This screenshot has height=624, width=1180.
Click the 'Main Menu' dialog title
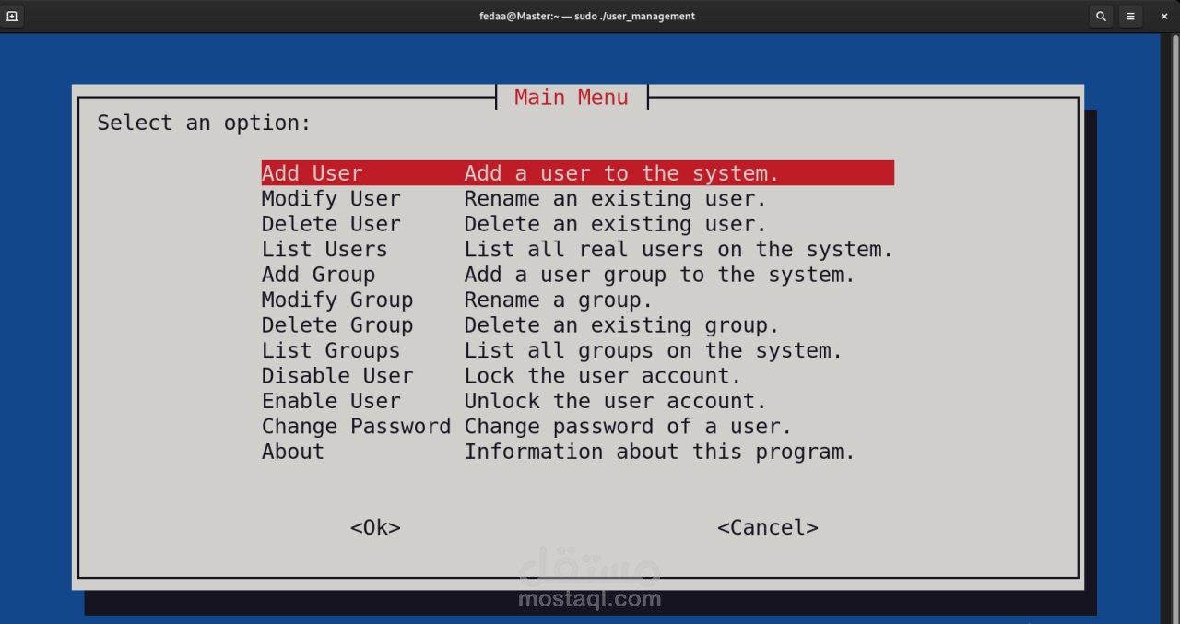[x=572, y=98]
